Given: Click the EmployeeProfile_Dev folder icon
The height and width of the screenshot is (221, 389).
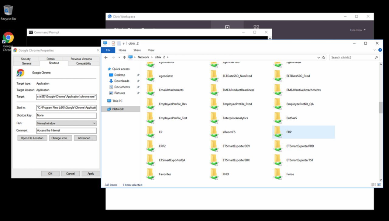Looking at the screenshot, I should (150, 104).
